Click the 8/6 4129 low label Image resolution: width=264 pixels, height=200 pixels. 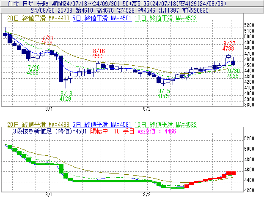coord(66,96)
